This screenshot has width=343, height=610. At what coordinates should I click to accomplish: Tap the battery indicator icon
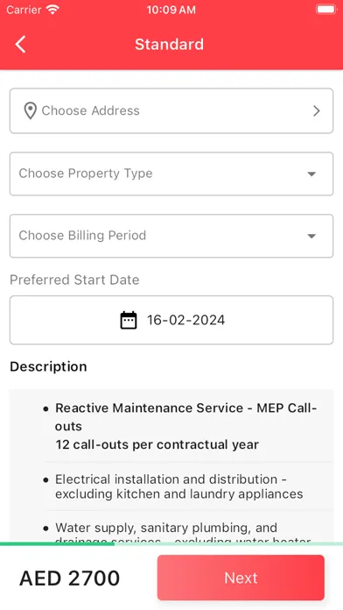click(325, 10)
